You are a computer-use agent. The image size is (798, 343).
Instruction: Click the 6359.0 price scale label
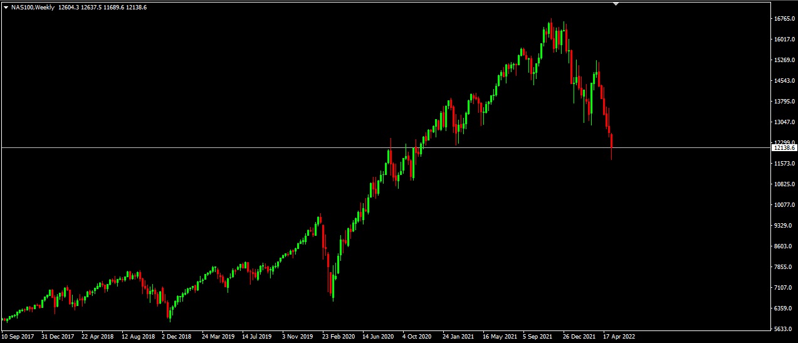[784, 309]
